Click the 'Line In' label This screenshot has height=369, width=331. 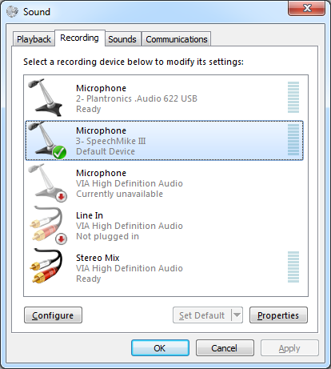pos(90,215)
